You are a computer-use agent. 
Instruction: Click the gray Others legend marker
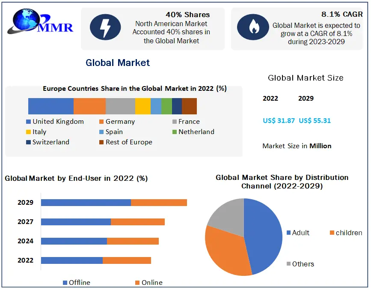coord(288,264)
